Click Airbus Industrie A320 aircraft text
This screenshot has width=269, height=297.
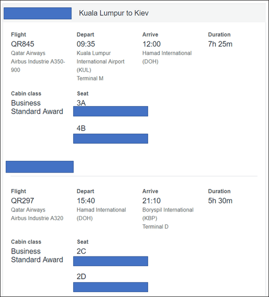(x=37, y=218)
